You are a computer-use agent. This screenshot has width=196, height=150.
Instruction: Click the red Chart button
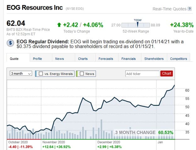pos(166,74)
